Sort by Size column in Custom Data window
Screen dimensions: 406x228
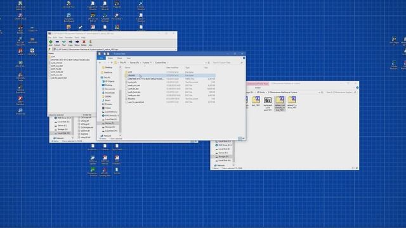coord(206,68)
